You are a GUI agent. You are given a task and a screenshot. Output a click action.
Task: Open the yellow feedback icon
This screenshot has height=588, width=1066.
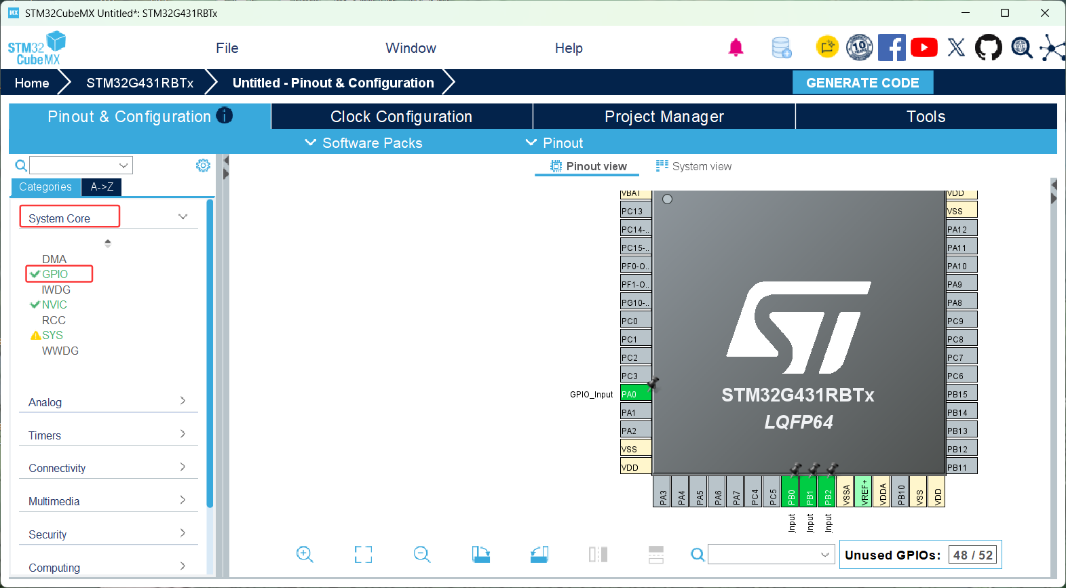827,47
